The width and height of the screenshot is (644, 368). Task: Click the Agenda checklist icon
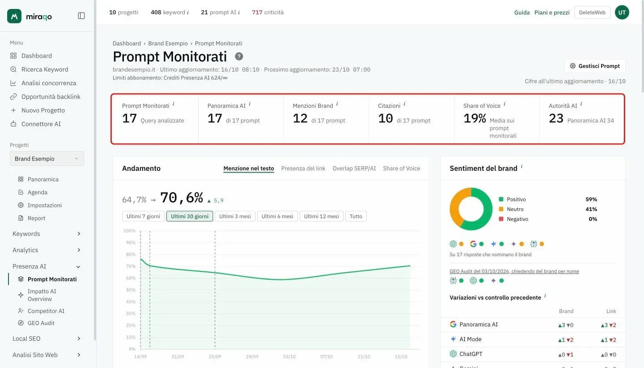[x=21, y=192]
